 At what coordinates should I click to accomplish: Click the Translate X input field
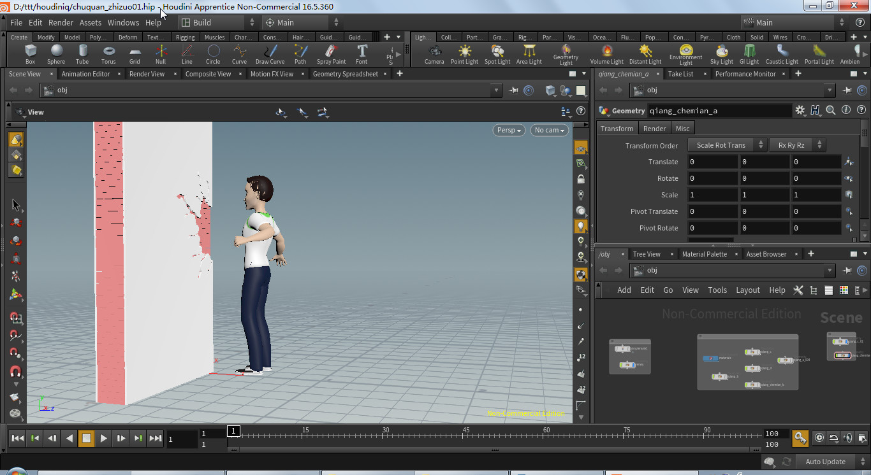(712, 162)
